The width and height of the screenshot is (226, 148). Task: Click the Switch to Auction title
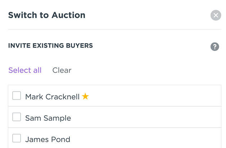pos(47,15)
